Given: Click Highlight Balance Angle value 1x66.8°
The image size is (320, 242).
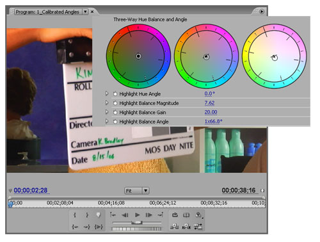Looking at the screenshot, I should coord(213,121).
